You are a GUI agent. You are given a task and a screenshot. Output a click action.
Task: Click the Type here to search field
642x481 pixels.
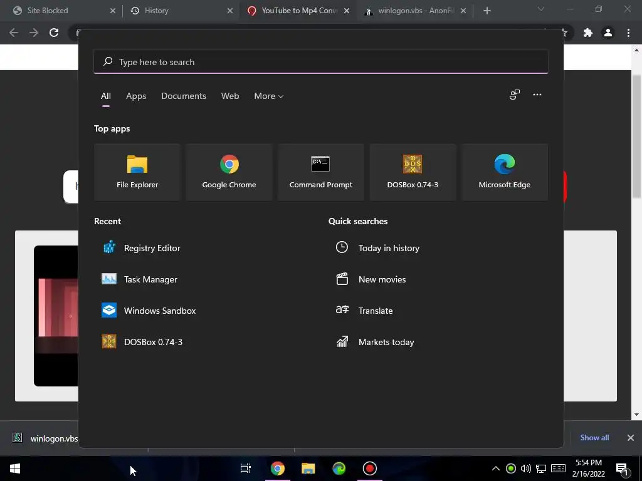320,62
